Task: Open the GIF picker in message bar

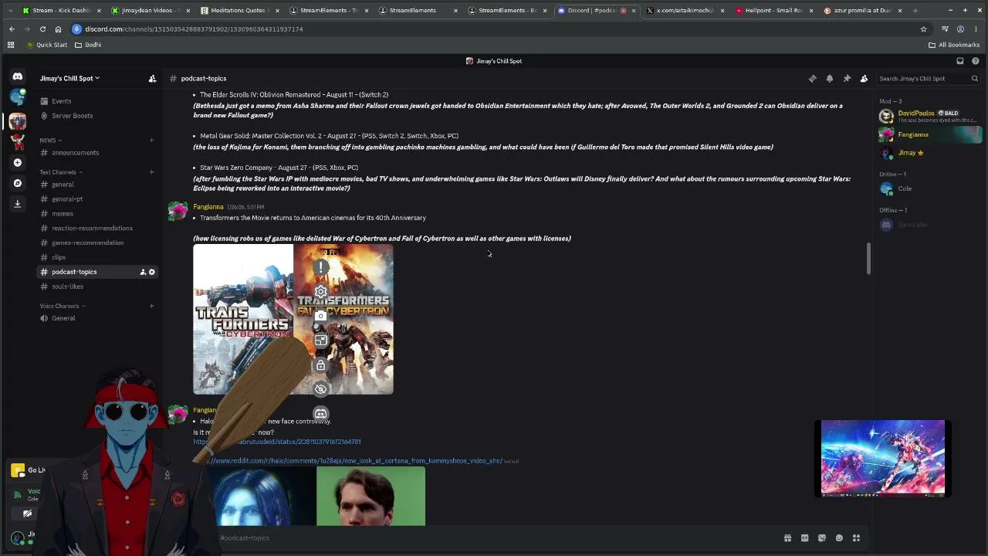Action: point(804,538)
